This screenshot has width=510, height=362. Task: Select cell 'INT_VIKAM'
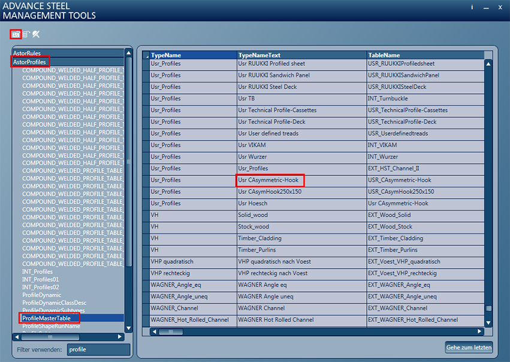[x=425, y=145]
